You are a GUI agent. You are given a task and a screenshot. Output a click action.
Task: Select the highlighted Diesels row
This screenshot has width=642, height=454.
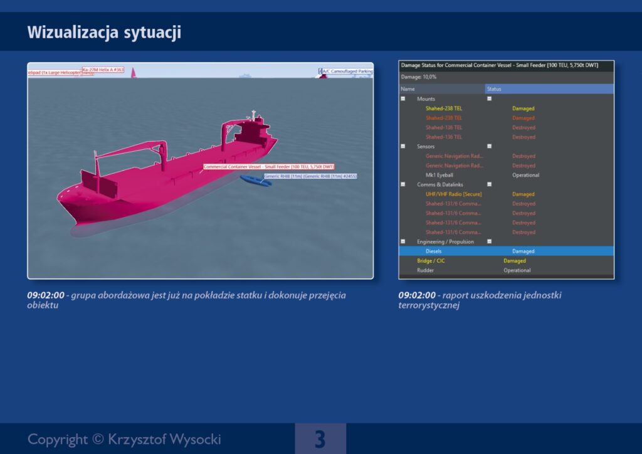[x=506, y=251]
